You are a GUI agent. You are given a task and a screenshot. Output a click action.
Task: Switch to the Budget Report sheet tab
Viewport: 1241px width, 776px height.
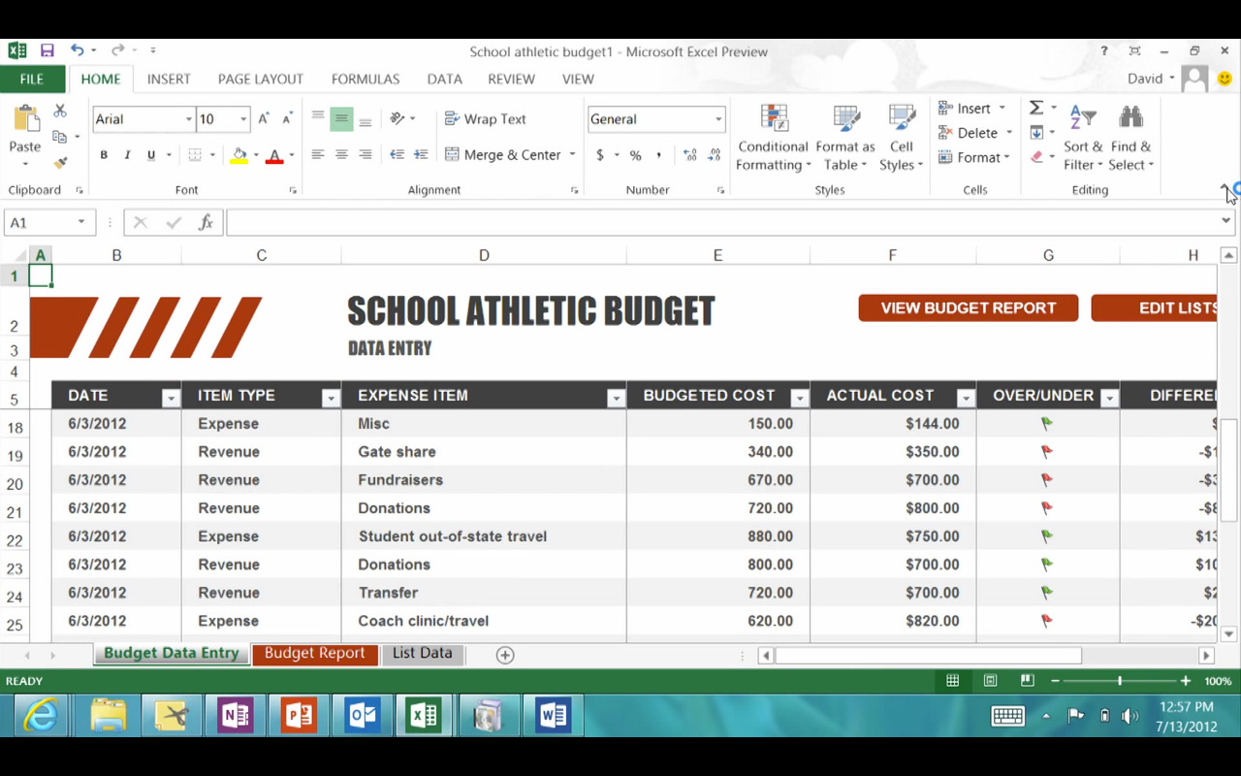pyautogui.click(x=314, y=653)
